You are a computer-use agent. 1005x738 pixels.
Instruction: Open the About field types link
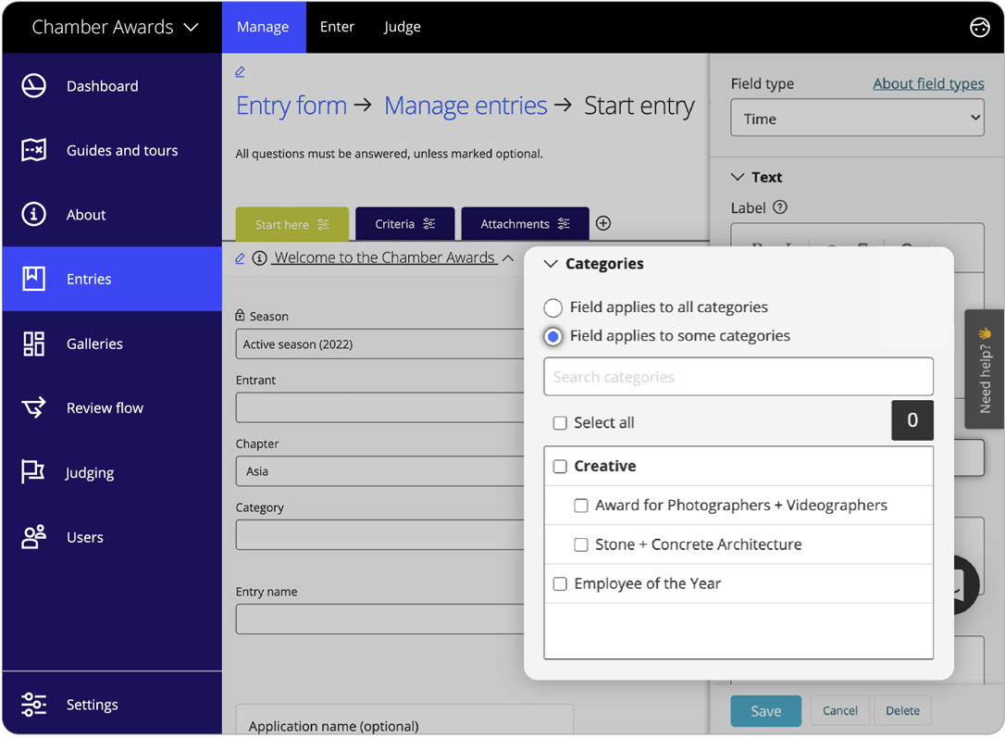click(928, 83)
